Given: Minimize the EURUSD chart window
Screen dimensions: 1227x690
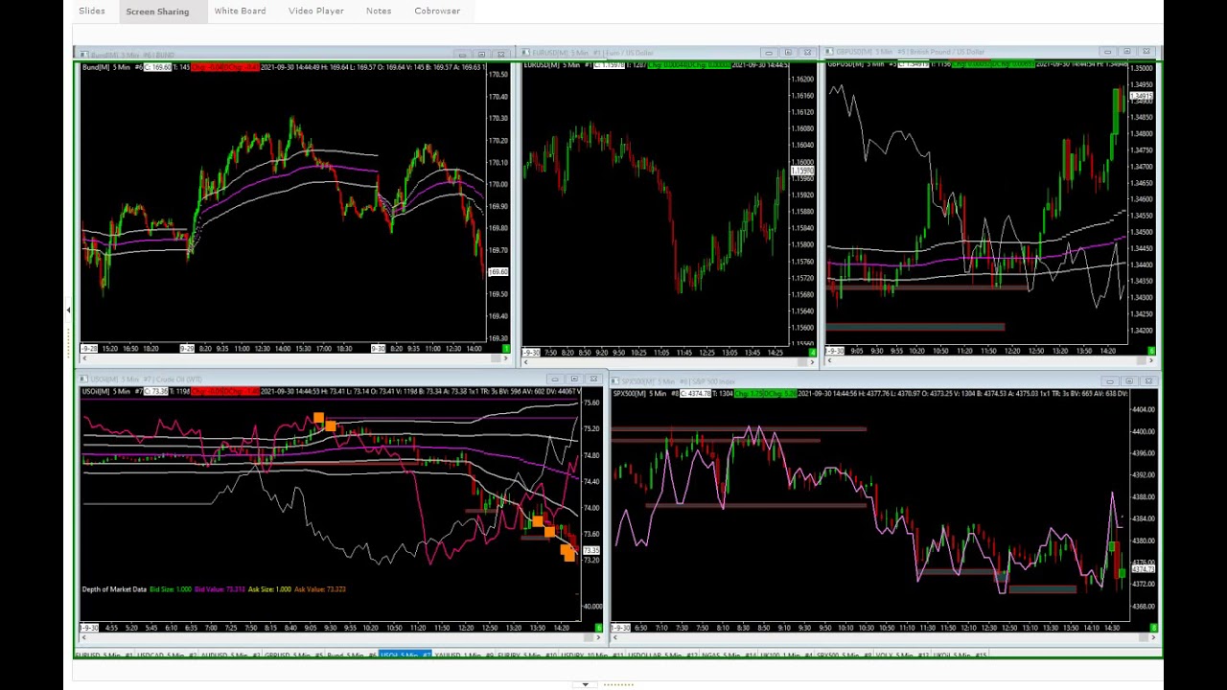Looking at the screenshot, I should pos(768,52).
